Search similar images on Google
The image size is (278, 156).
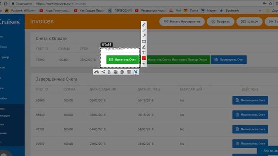coord(109,72)
